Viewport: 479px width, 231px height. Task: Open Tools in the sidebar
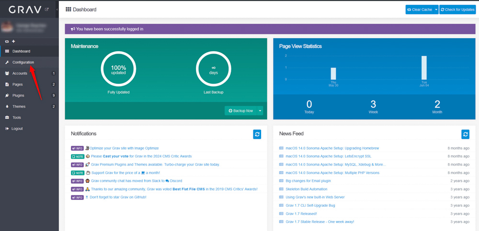(29, 118)
